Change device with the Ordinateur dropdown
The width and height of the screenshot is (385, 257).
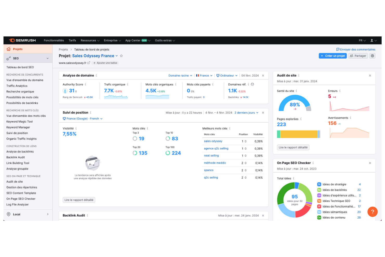pos(227,75)
